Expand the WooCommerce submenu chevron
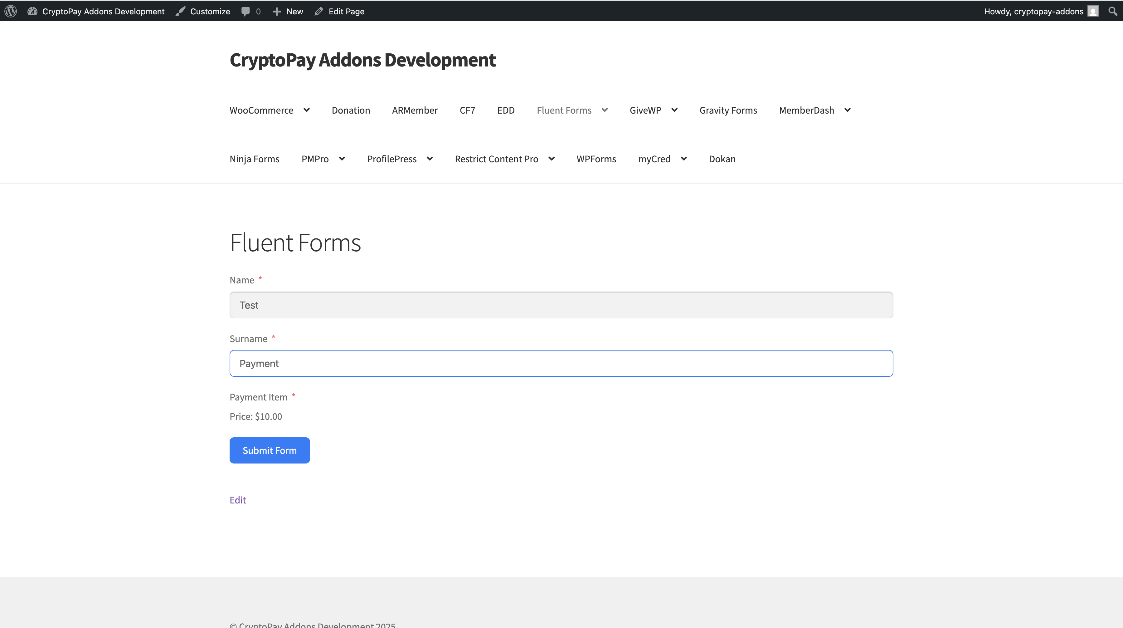Viewport: 1123px width, 628px height. (x=306, y=110)
